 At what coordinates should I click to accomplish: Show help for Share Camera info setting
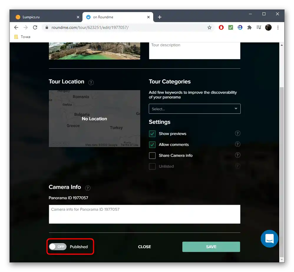click(x=237, y=155)
